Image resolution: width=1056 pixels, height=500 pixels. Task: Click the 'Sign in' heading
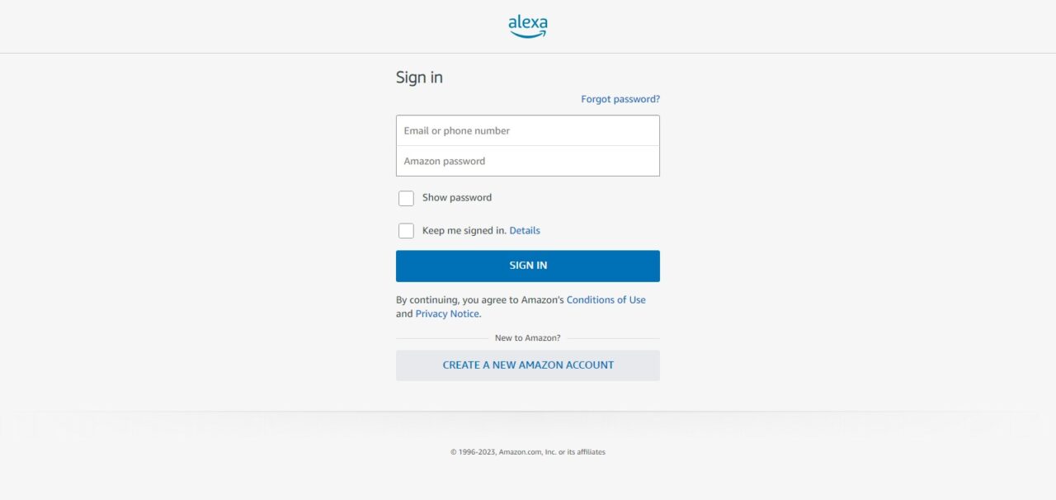[x=419, y=78]
